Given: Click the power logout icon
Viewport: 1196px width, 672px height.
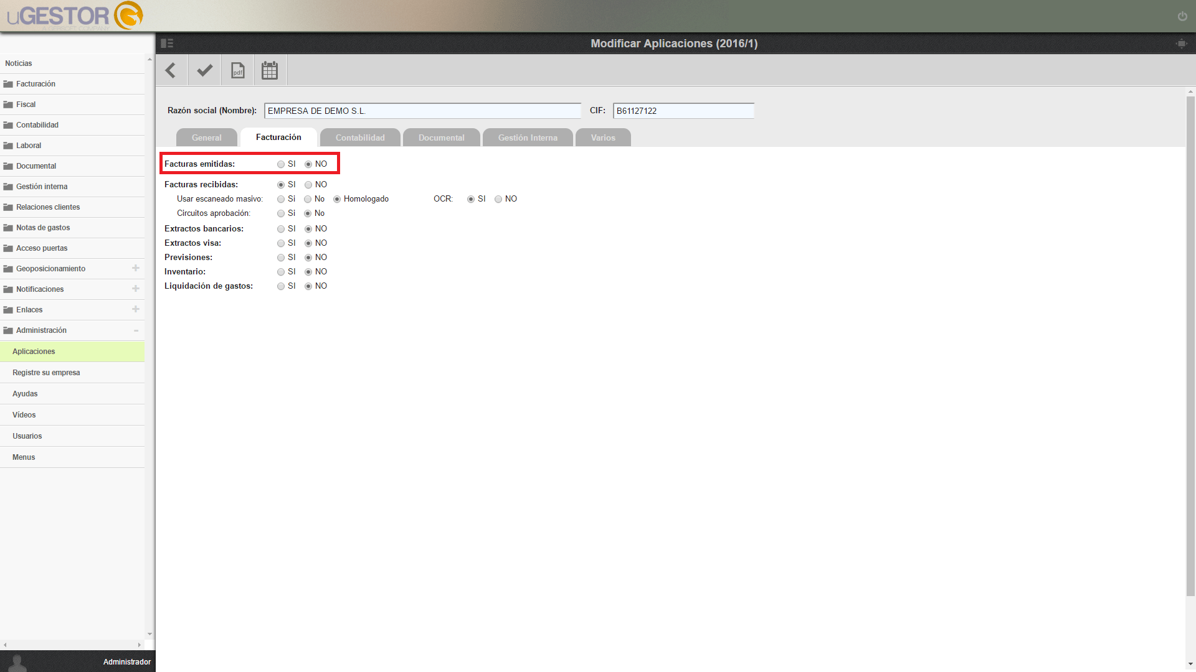Looking at the screenshot, I should point(1182,16).
